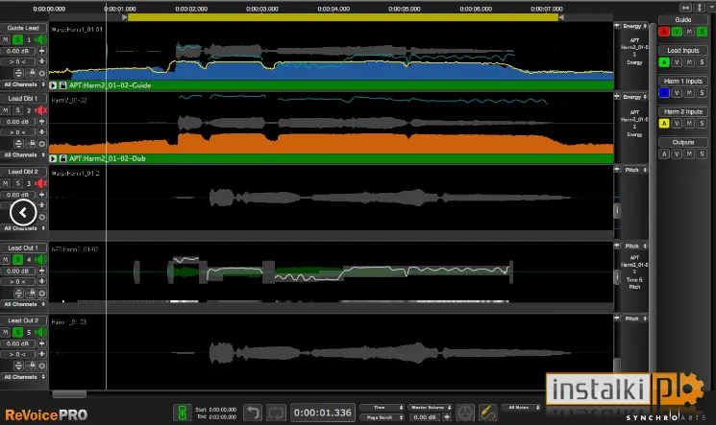Toggle M mute in Lead Inputs group
This screenshot has height=425, width=716.
coord(689,62)
